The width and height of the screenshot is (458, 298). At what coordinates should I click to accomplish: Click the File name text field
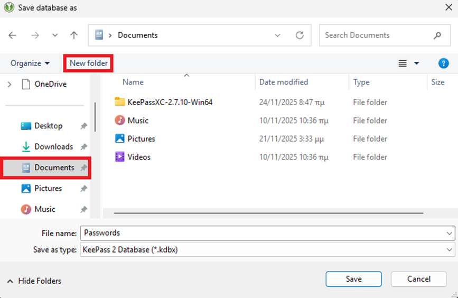tap(261, 233)
